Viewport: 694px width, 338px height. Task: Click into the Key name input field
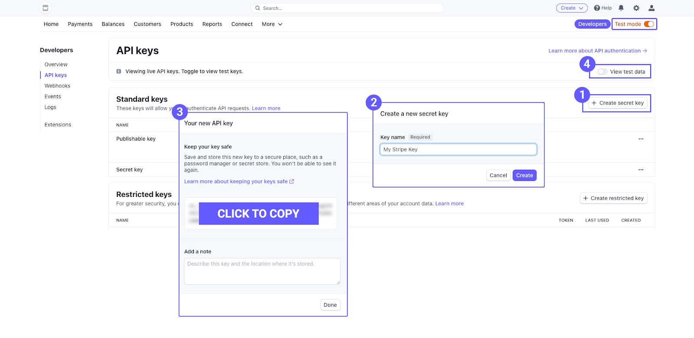point(458,149)
